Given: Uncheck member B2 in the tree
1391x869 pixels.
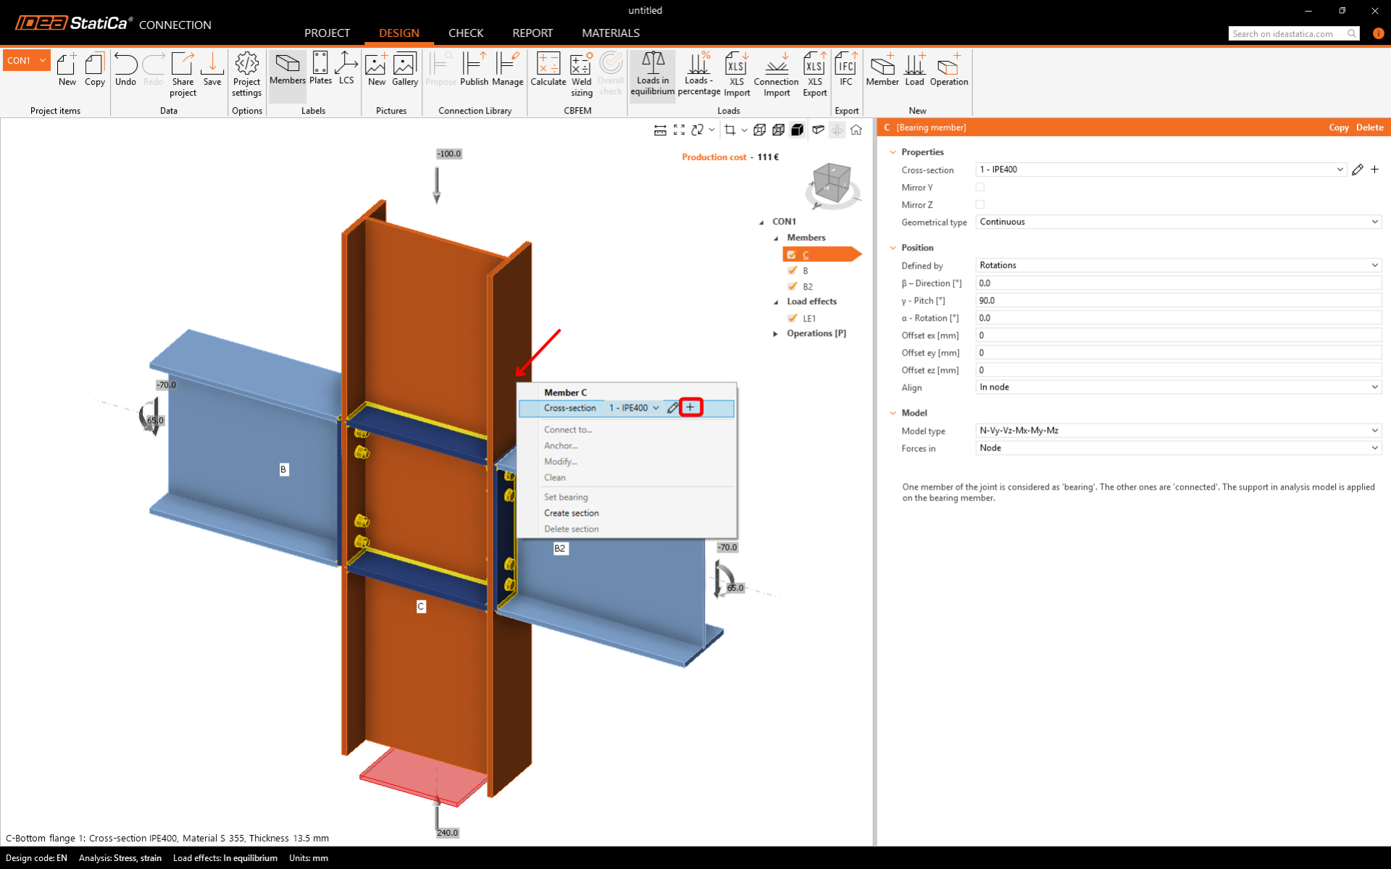Looking at the screenshot, I should click(x=793, y=287).
